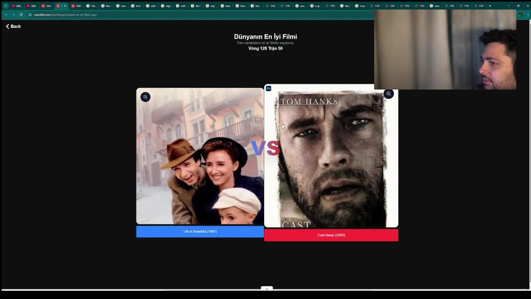Switch to the "don'" tab
Screen dimensions: 531x299
pos(196,6)
